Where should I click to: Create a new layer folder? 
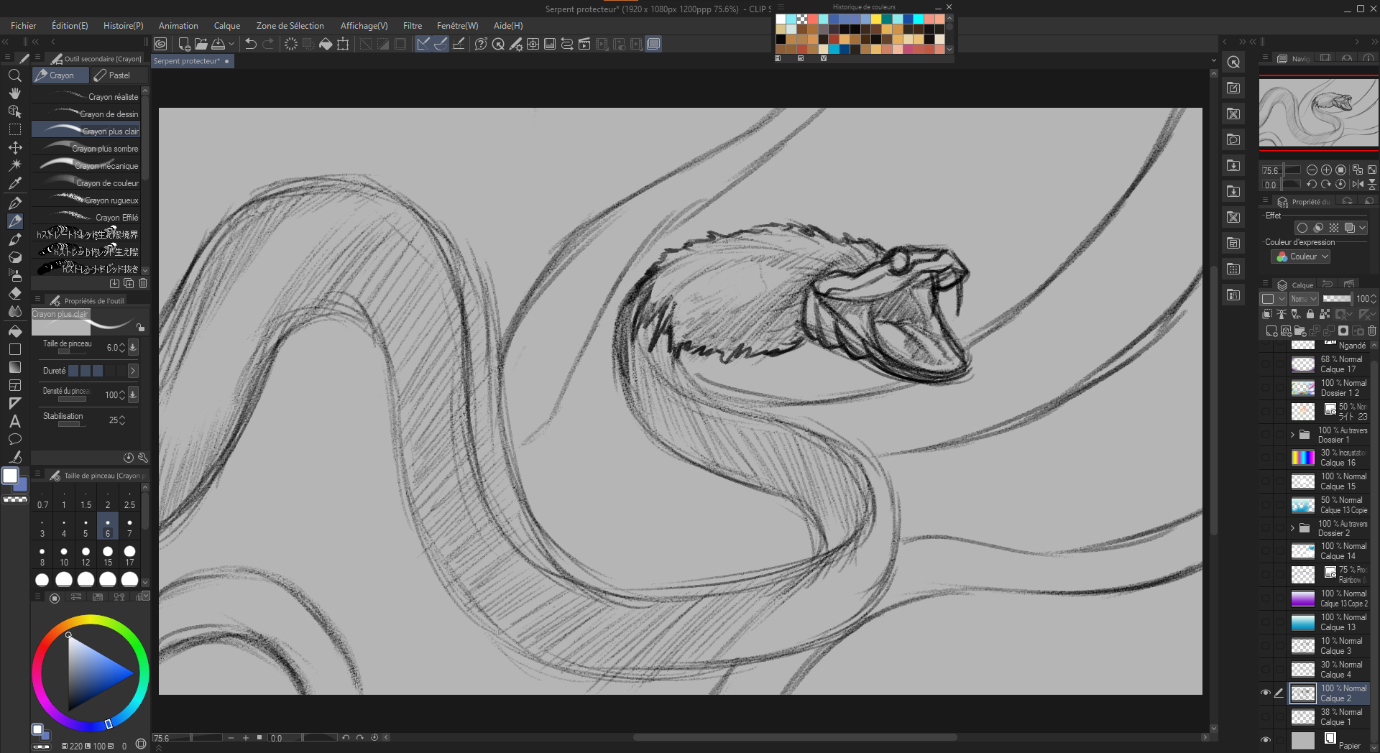tap(1299, 331)
